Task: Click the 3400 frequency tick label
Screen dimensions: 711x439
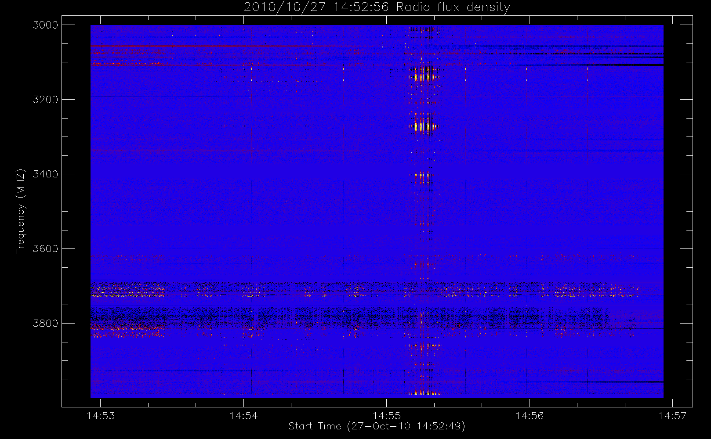Action: click(x=46, y=174)
